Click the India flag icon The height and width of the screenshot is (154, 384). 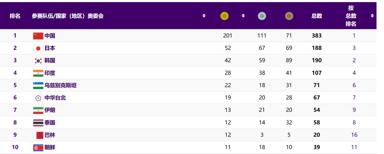pyautogui.click(x=38, y=73)
